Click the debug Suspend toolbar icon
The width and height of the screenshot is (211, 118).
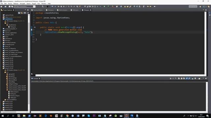coord(61,7)
